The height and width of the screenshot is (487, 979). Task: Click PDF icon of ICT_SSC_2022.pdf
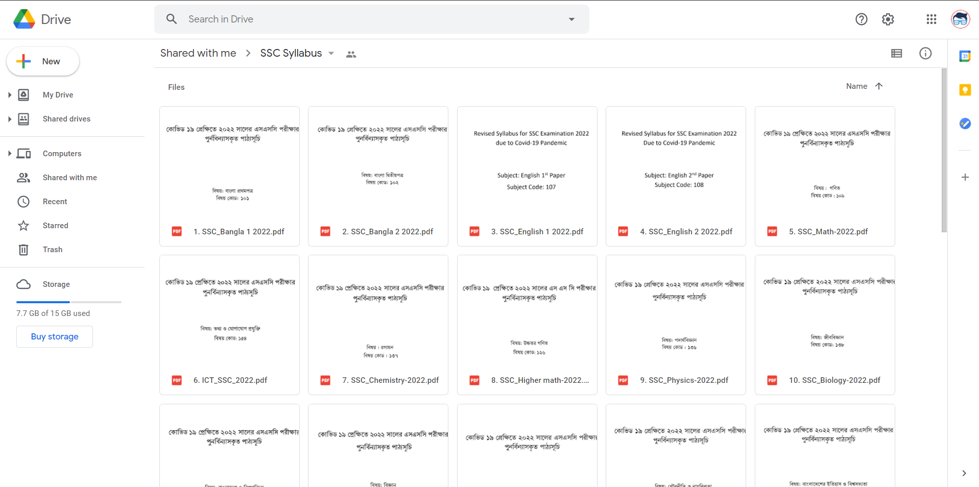click(177, 380)
